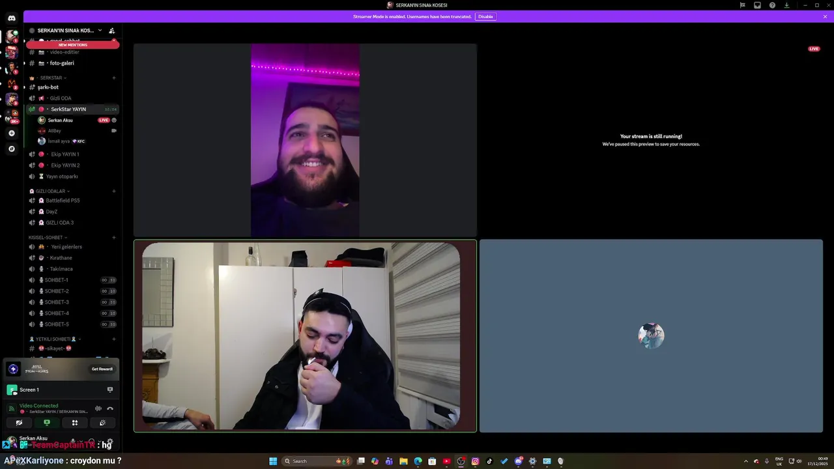Click the paused stream preview tile
The width and height of the screenshot is (834, 469).
tap(651, 140)
